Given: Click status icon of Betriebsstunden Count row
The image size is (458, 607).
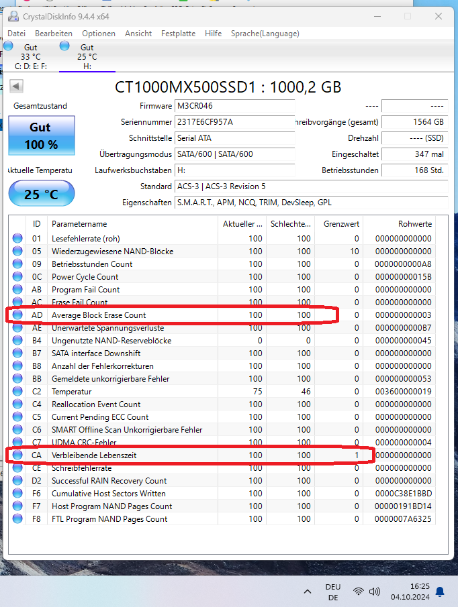Looking at the screenshot, I should click(x=17, y=264).
